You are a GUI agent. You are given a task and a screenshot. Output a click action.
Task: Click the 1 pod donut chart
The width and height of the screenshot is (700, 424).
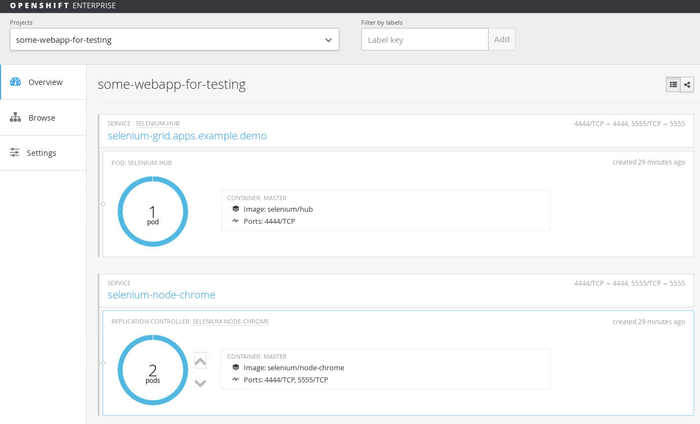pyautogui.click(x=153, y=211)
